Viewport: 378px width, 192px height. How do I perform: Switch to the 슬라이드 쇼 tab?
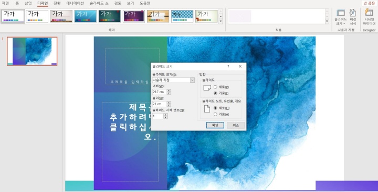[x=99, y=3]
